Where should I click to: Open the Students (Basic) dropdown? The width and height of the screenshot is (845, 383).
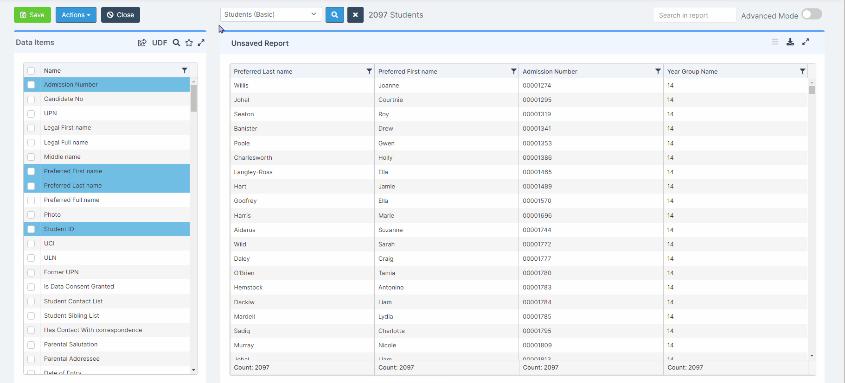coord(271,14)
